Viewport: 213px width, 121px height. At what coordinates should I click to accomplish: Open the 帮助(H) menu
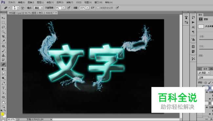pyautogui.click(x=109, y=2)
